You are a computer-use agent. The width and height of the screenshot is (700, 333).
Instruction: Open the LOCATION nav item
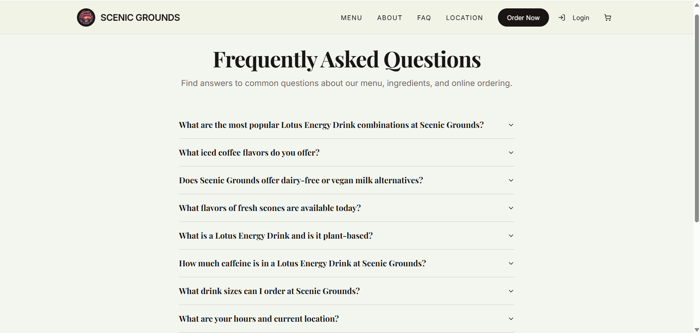coord(464,18)
